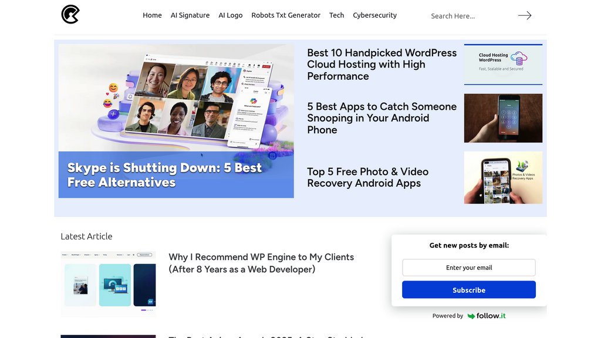
Task: Open Robots Txt Generator page
Action: pos(286,15)
